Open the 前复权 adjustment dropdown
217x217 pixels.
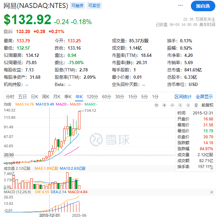click(x=207, y=105)
